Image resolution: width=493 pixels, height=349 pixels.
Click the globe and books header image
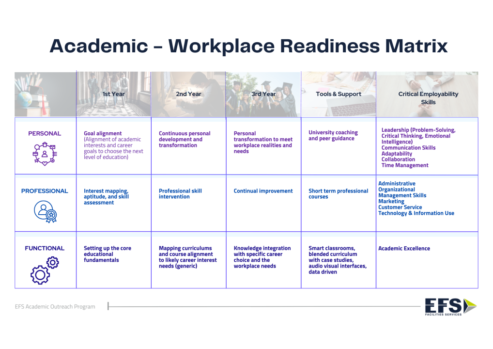tap(45, 95)
